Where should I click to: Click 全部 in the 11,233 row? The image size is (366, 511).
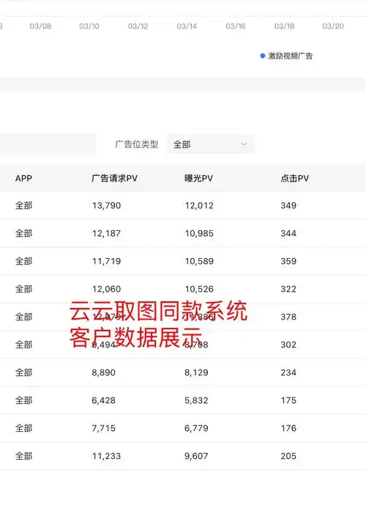pyautogui.click(x=23, y=456)
